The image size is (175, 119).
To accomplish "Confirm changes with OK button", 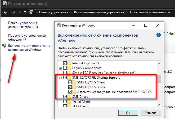I will click(x=128, y=113).
